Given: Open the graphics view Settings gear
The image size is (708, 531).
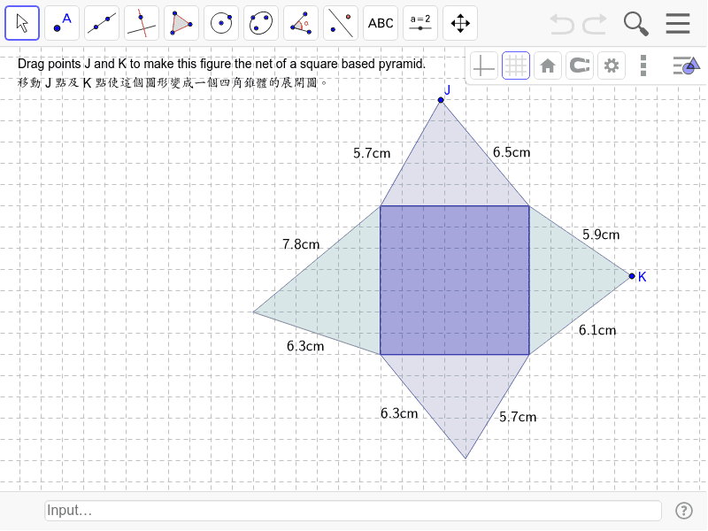Looking at the screenshot, I should tap(611, 65).
